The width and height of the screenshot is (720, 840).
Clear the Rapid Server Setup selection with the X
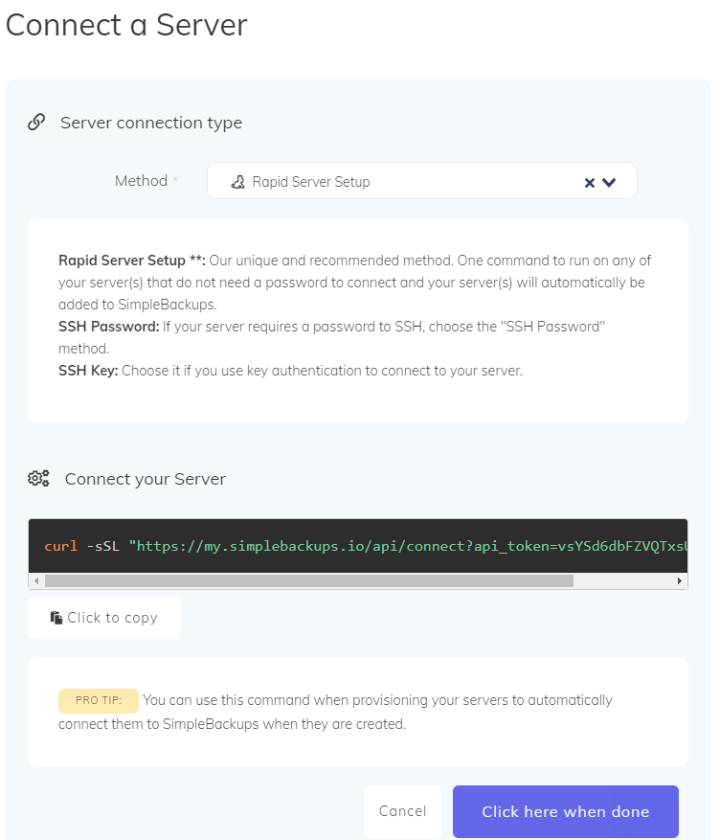pos(590,183)
